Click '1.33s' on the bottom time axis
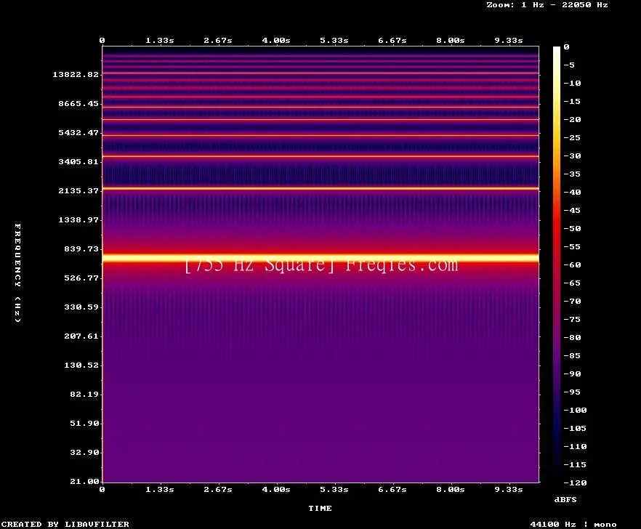The width and height of the screenshot is (641, 529). click(160, 489)
